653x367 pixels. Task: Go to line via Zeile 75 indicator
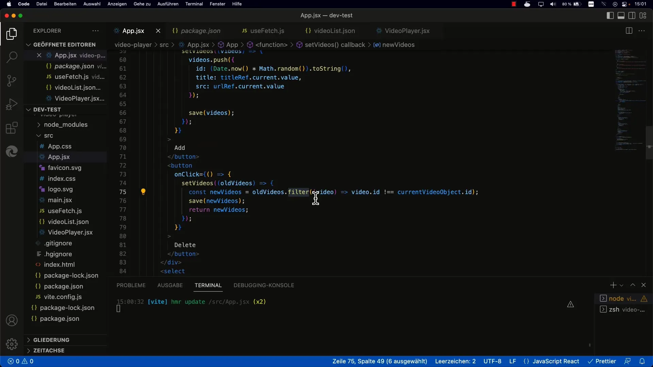pyautogui.click(x=380, y=361)
